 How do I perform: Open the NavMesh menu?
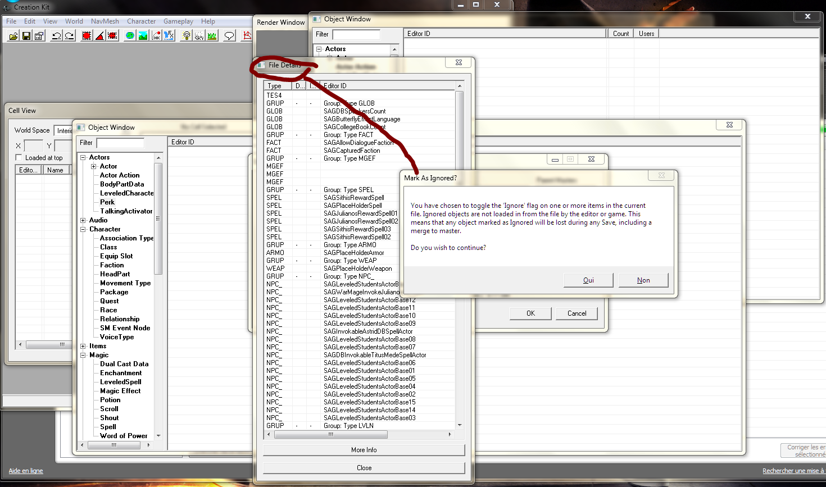coord(105,21)
